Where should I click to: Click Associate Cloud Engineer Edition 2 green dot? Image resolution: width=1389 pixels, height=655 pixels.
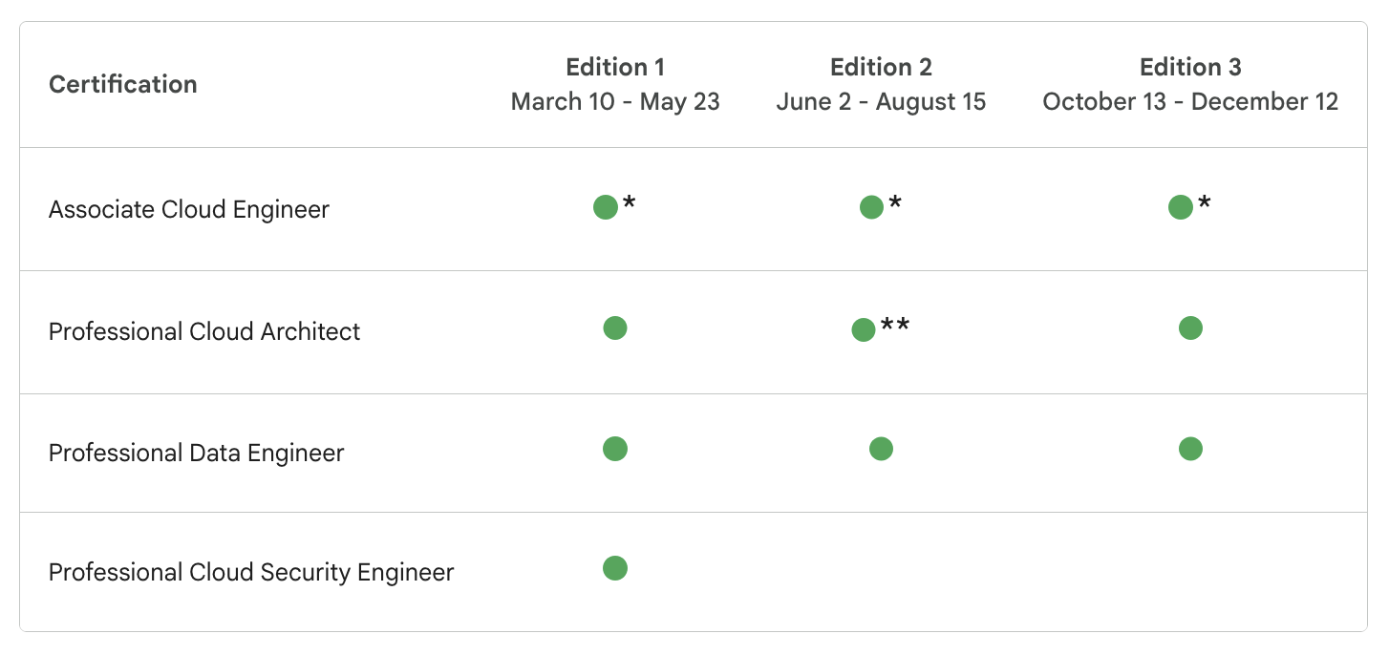click(871, 207)
